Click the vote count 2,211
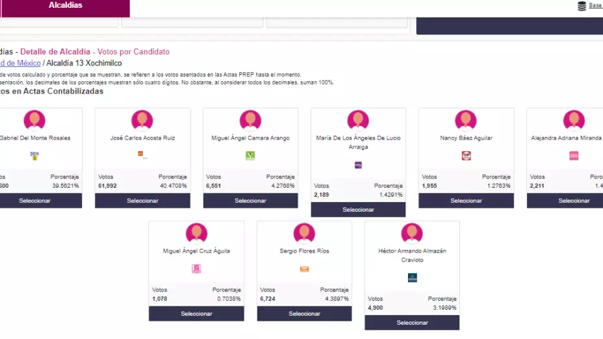 [x=537, y=186]
